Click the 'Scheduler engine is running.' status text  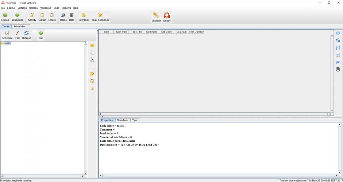16,181
